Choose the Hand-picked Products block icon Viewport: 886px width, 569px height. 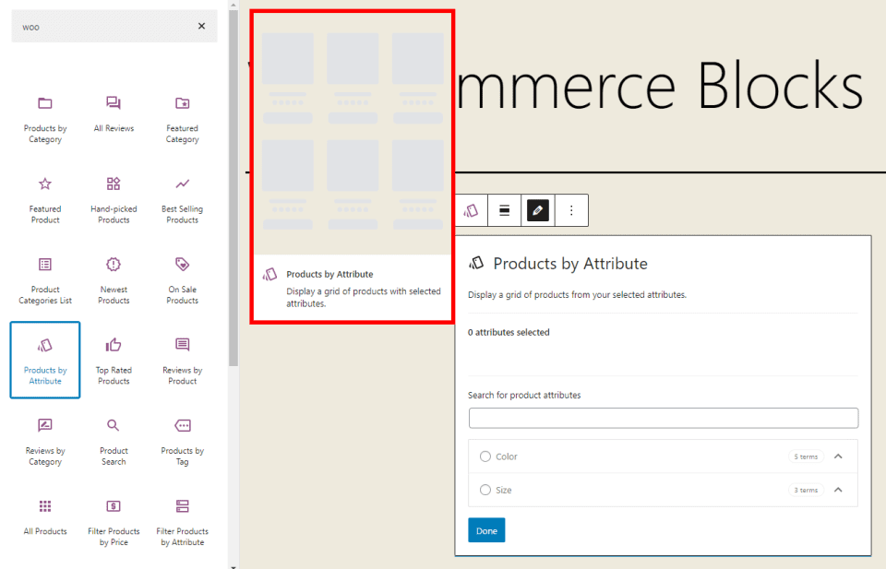(113, 184)
